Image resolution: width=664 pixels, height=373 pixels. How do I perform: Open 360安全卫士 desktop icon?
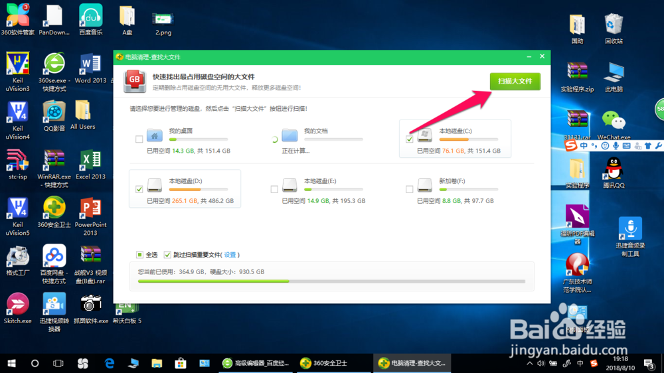click(x=54, y=212)
